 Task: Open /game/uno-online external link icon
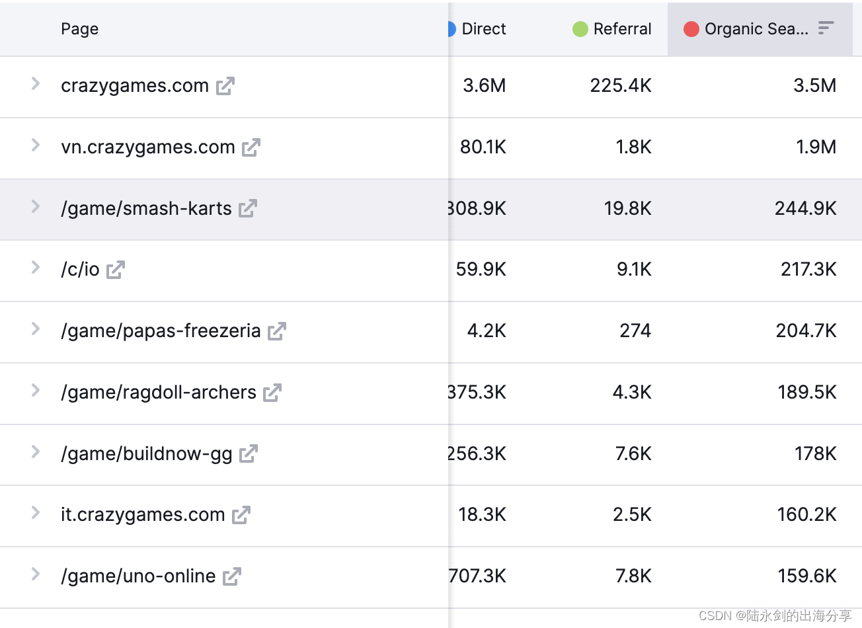pos(232,576)
